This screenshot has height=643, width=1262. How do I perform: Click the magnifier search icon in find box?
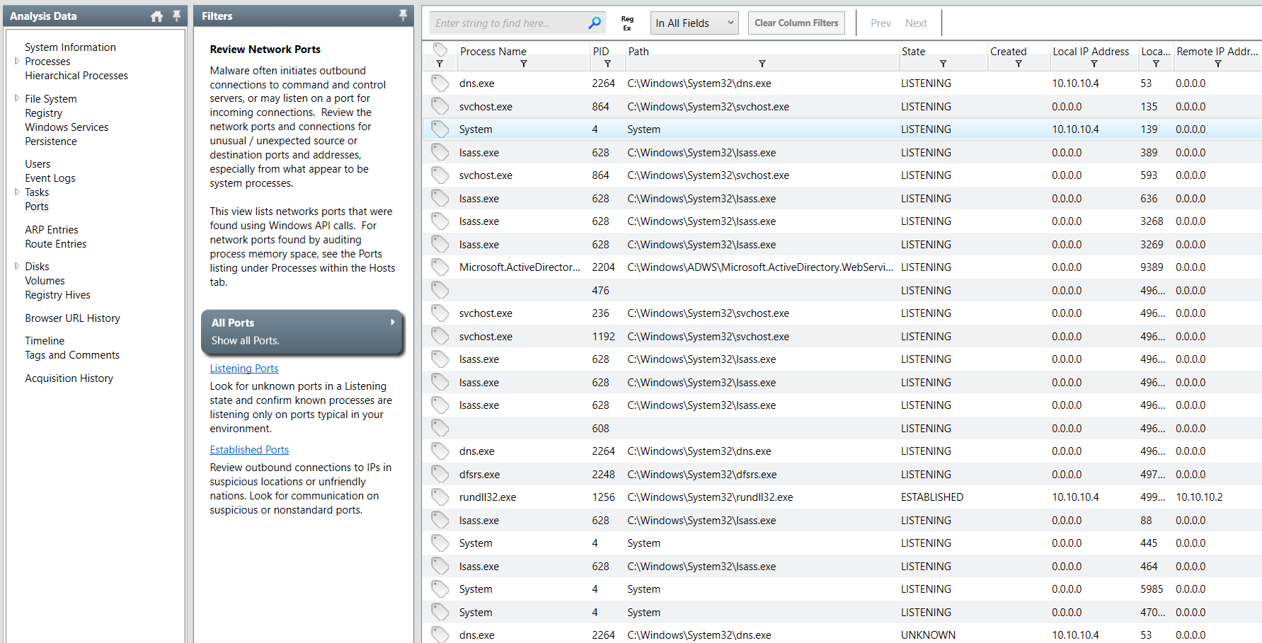[x=595, y=23]
